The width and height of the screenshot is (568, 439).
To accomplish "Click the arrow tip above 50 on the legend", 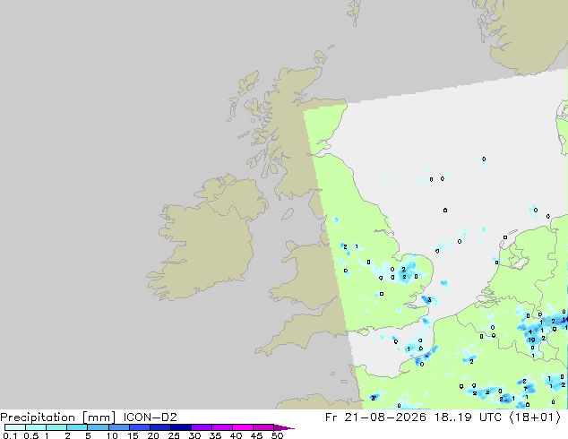I will 284,427.
